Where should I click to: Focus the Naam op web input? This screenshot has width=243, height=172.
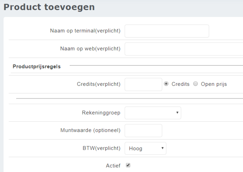[x=184, y=49]
